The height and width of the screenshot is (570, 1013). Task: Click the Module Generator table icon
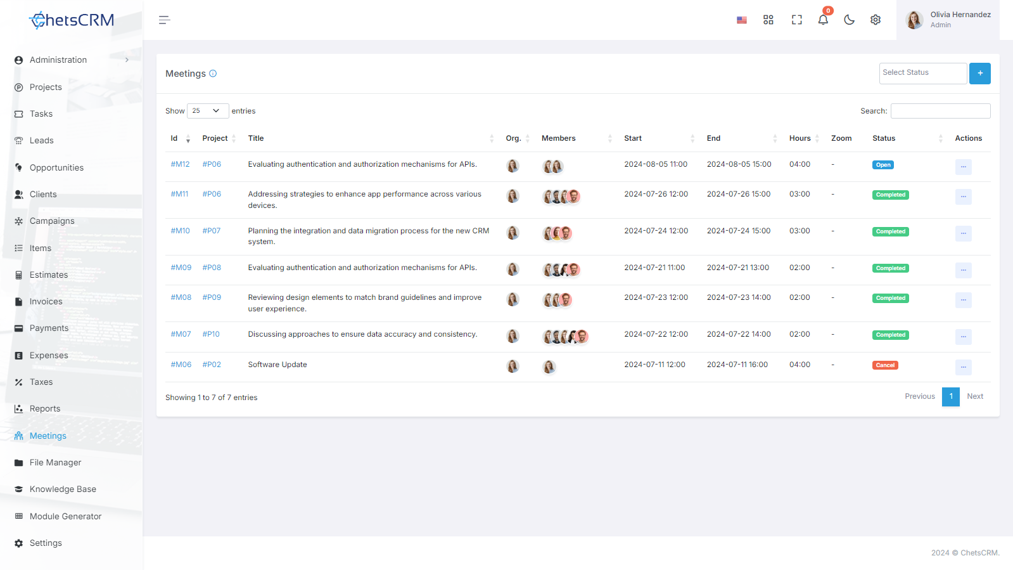point(19,516)
